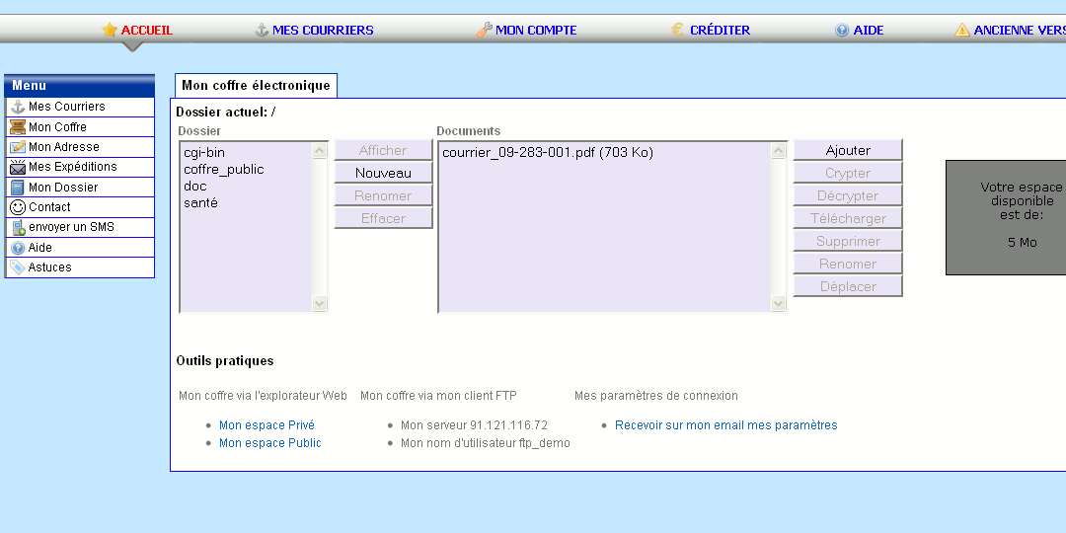Click the help icon beside AIDE in top bar
The width and height of the screenshot is (1066, 533).
[842, 30]
